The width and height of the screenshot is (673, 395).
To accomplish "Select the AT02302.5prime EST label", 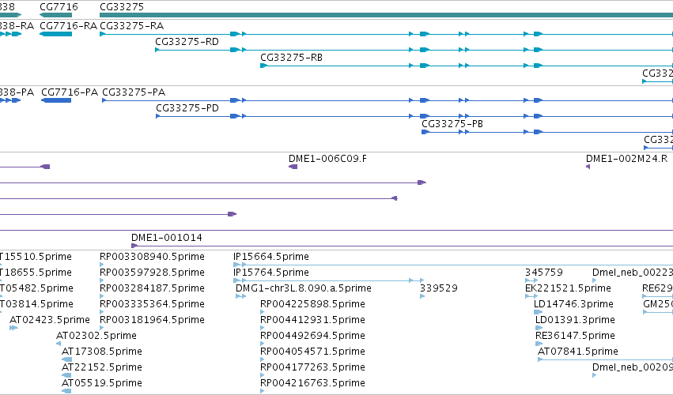I will point(96,336).
